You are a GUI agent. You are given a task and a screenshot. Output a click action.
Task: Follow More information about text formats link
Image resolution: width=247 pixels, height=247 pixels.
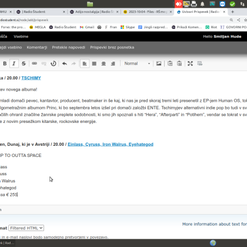(x=215, y=224)
